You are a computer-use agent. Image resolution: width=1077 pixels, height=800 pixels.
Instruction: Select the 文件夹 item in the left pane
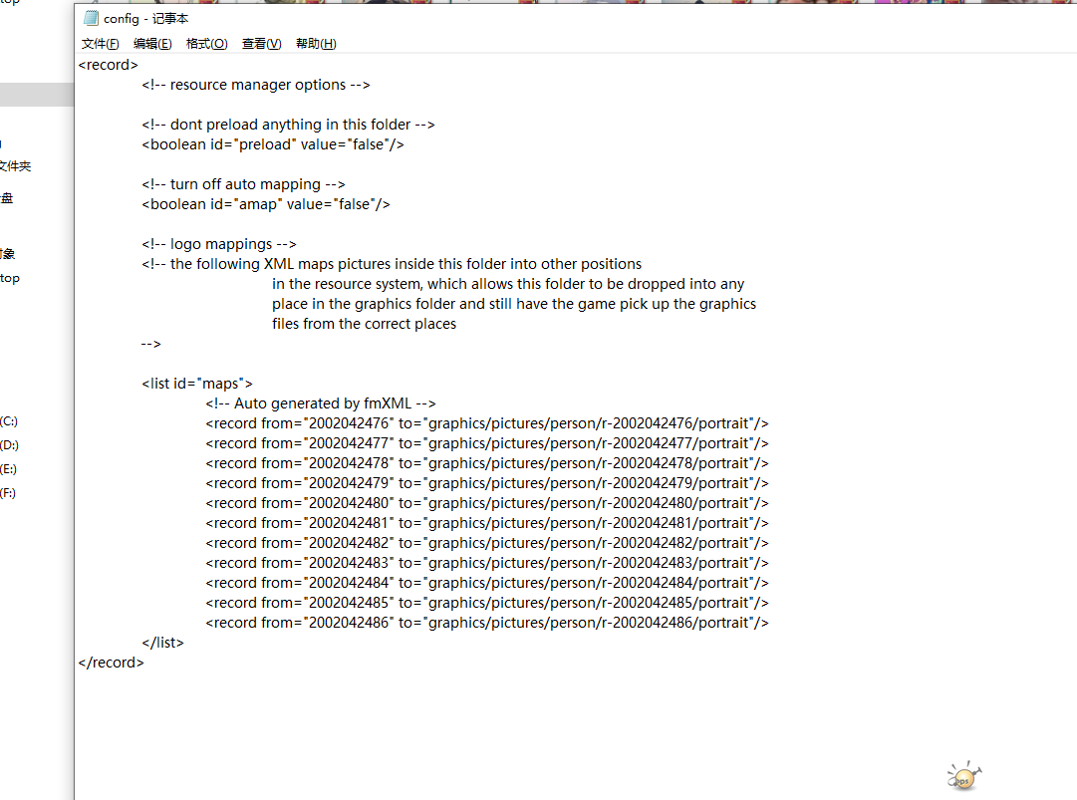point(15,166)
